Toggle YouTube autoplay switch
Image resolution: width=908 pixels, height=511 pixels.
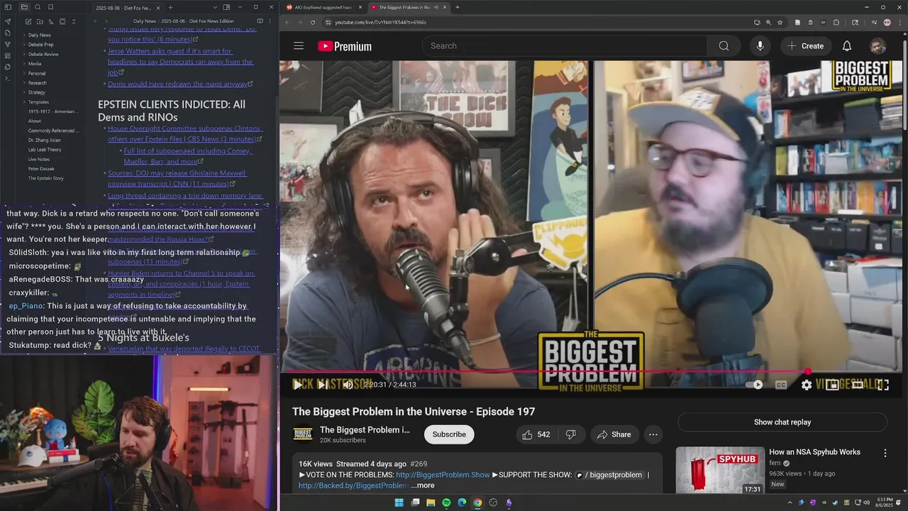tap(754, 385)
